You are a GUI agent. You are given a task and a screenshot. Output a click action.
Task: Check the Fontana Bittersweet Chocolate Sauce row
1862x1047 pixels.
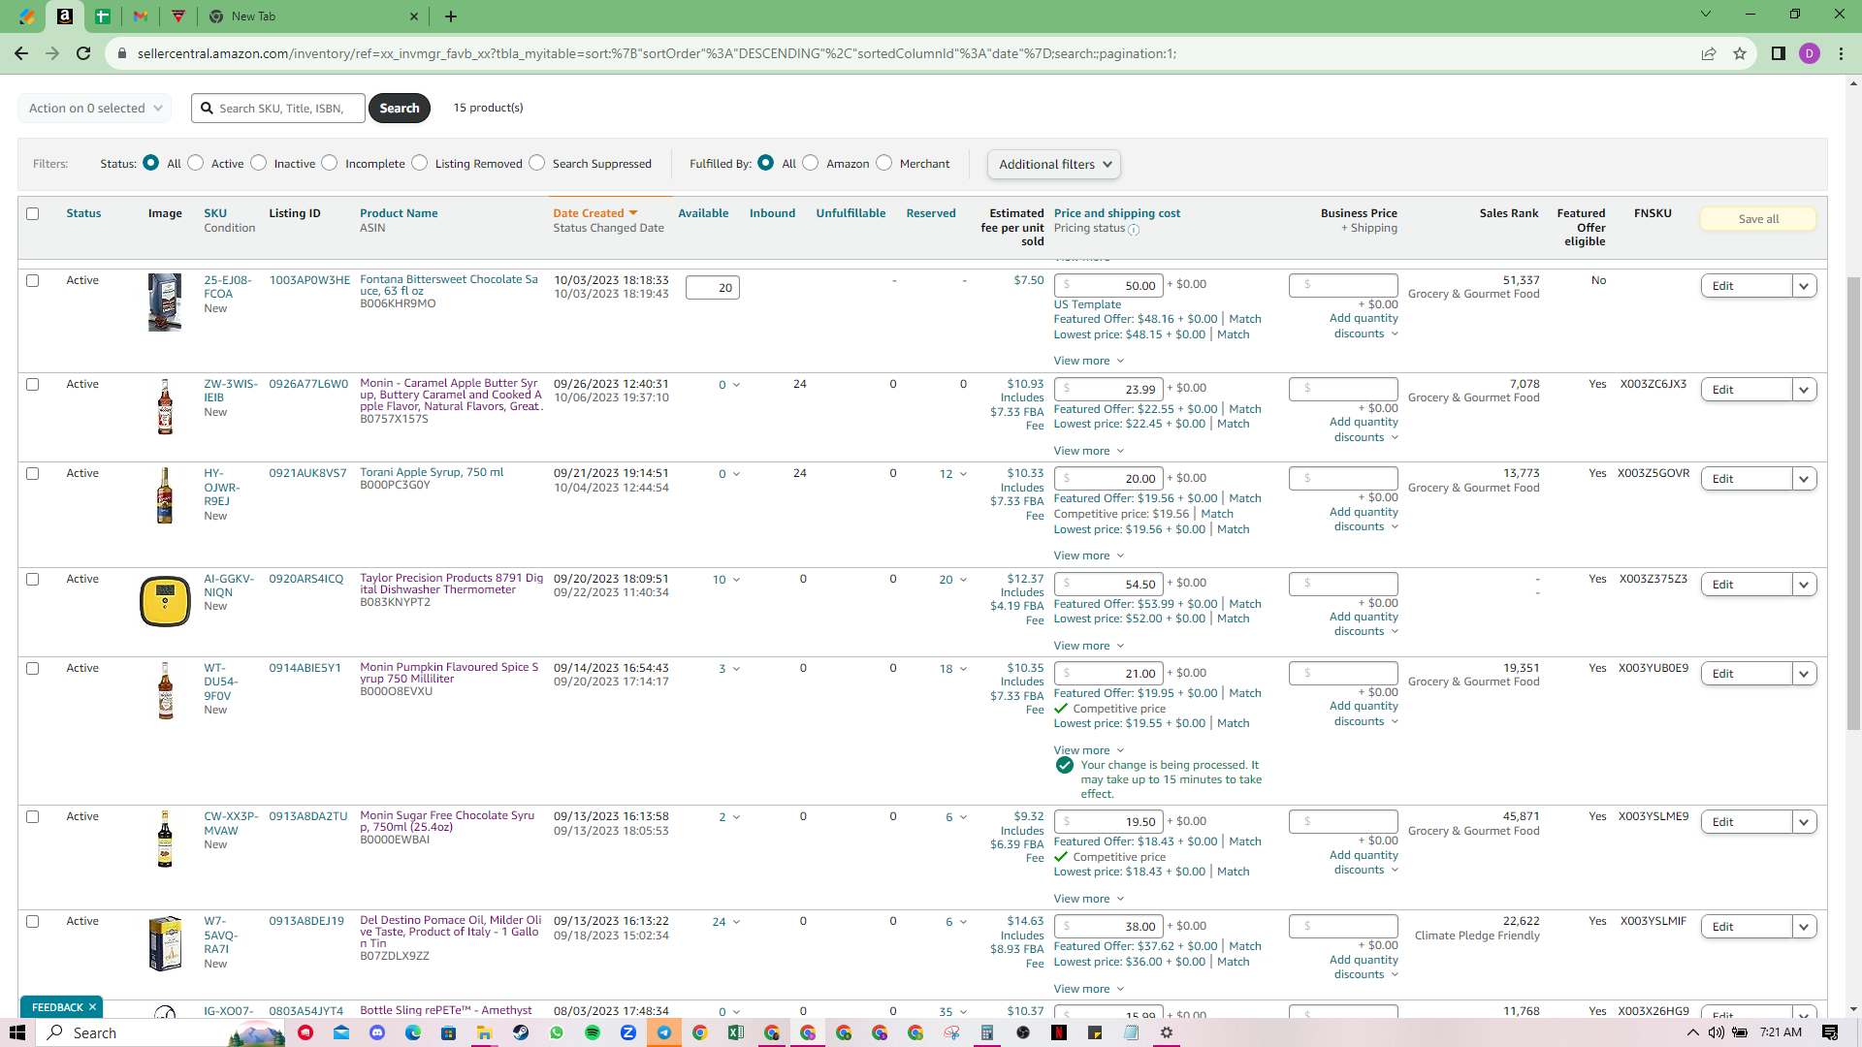click(x=33, y=280)
